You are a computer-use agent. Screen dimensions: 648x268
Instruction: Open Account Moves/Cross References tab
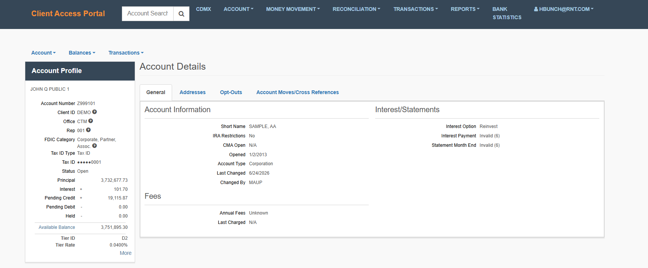[297, 92]
